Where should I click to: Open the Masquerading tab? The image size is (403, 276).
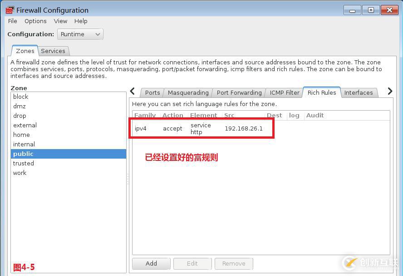[188, 93]
